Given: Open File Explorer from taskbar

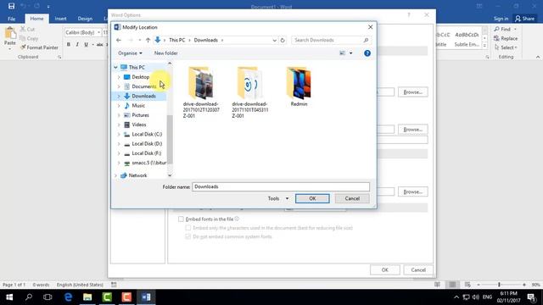Looking at the screenshot, I should (87, 297).
